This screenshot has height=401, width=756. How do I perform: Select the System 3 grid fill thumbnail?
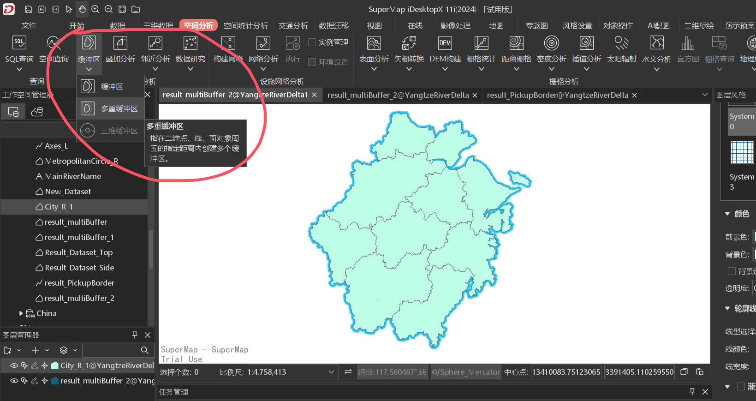[742, 152]
